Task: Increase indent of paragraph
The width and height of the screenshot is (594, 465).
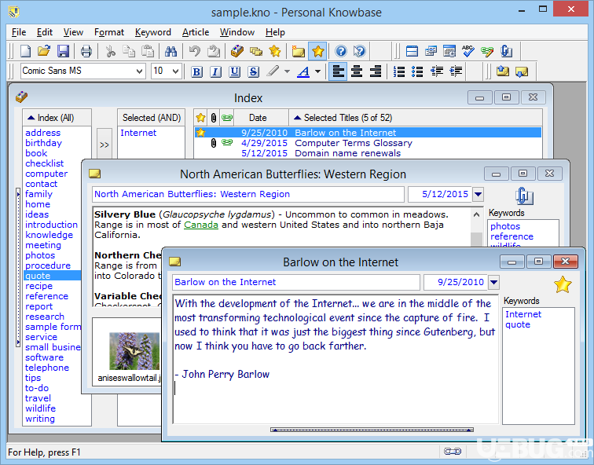Action: (456, 71)
